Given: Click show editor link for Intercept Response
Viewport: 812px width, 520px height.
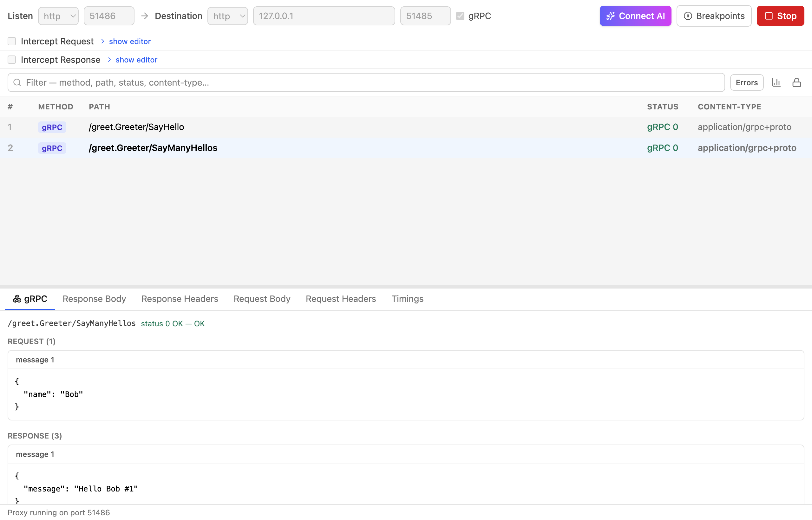Looking at the screenshot, I should (136, 60).
